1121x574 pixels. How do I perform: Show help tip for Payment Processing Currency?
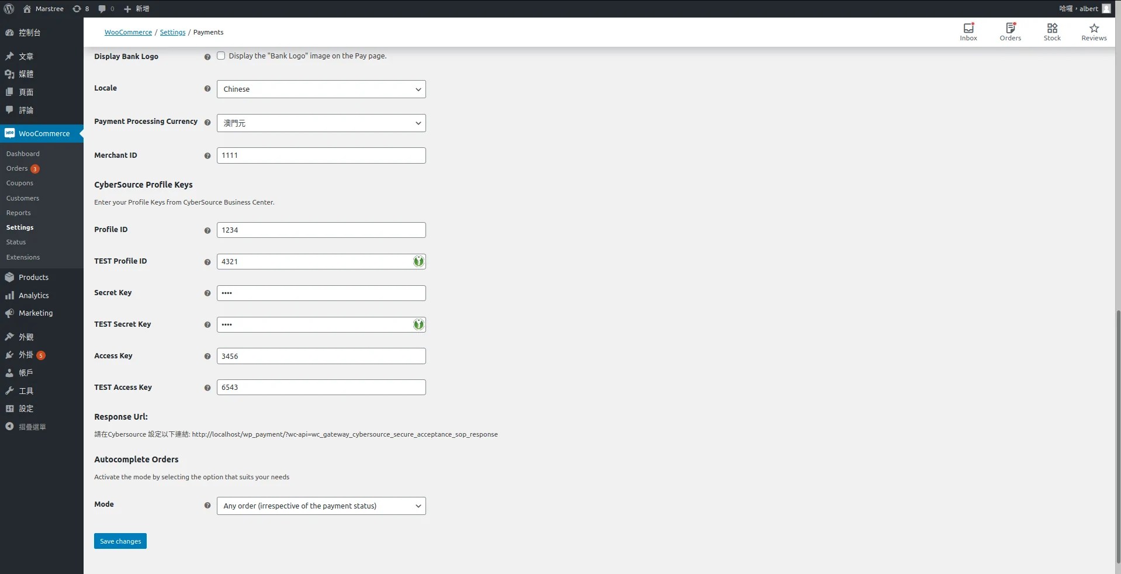[207, 123]
